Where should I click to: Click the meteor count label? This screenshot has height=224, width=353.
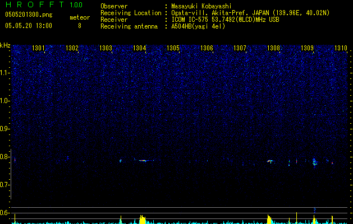[80, 17]
